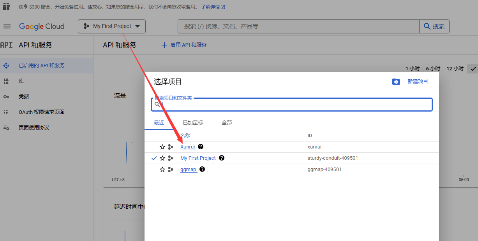
Task: Star the Xunrui project
Action: coord(162,147)
